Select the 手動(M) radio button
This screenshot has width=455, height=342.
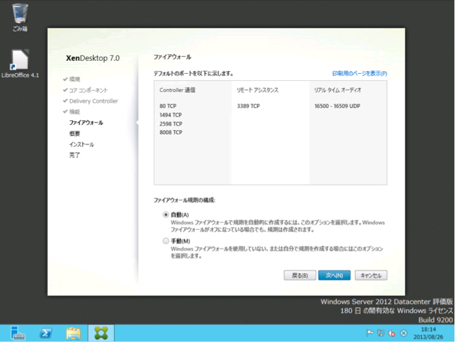166,241
